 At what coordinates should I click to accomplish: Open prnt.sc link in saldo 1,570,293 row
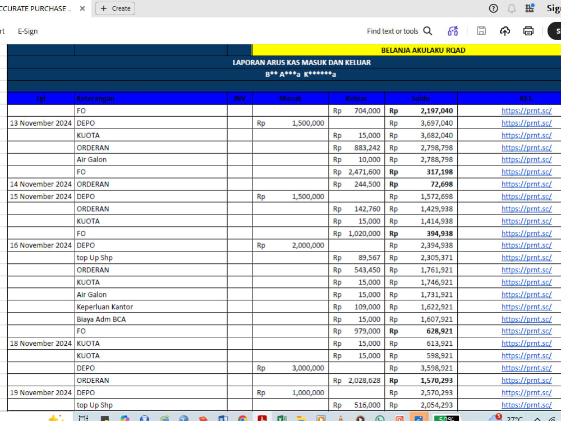pos(526,380)
